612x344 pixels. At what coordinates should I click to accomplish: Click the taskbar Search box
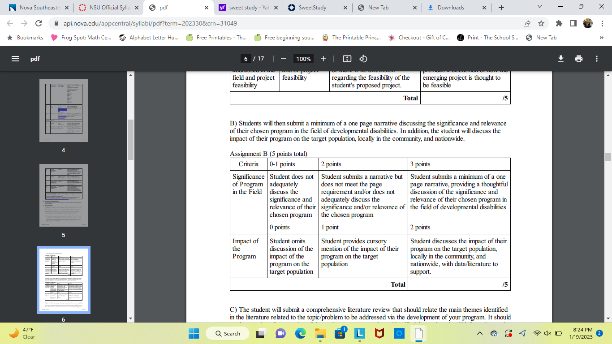coord(228,333)
